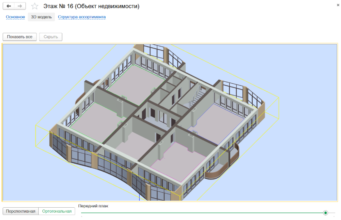Switch to the 3D модель tab
Viewport: 341px width, 220px height.
[41, 17]
